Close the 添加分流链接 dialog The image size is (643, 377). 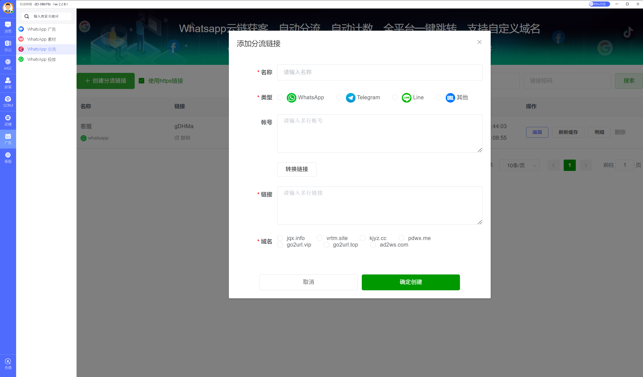pos(479,42)
